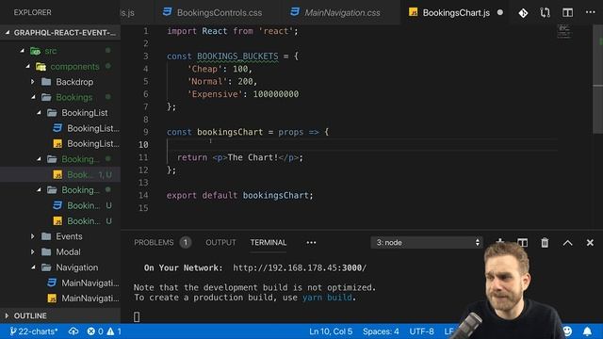Click the problems count badge 1
The image size is (603, 339).
(x=186, y=243)
